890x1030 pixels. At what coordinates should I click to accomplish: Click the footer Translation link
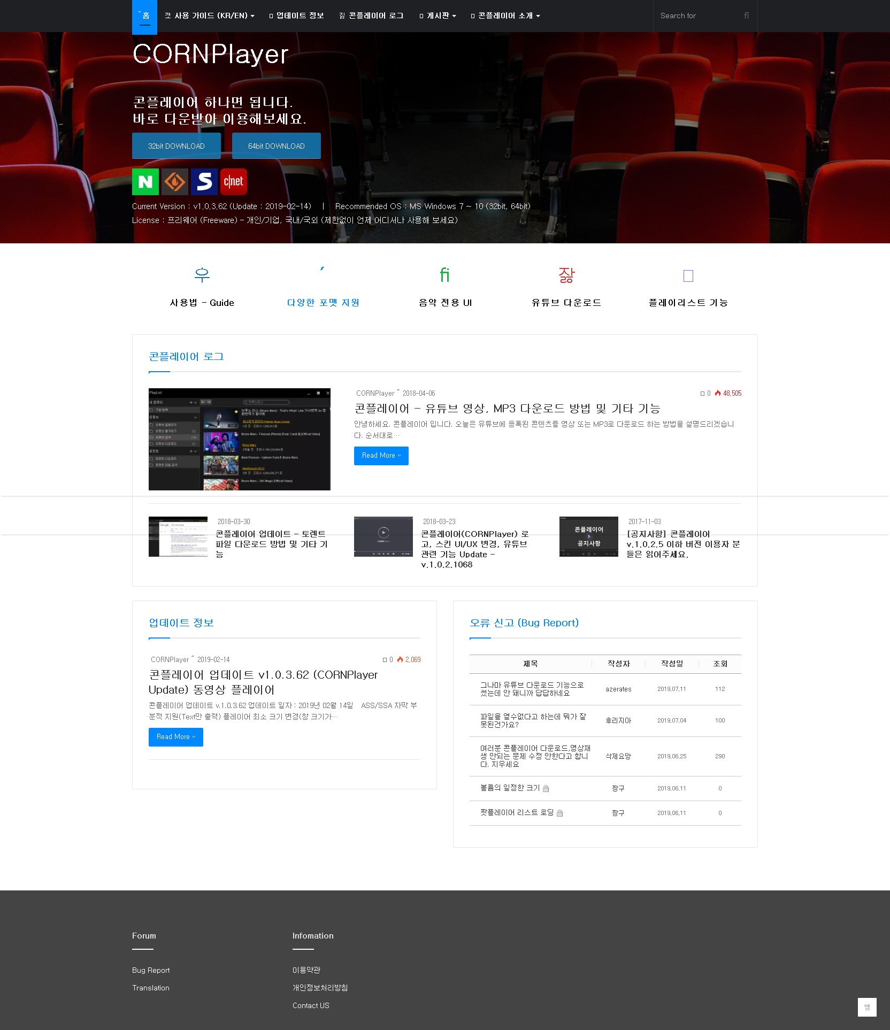pos(151,988)
